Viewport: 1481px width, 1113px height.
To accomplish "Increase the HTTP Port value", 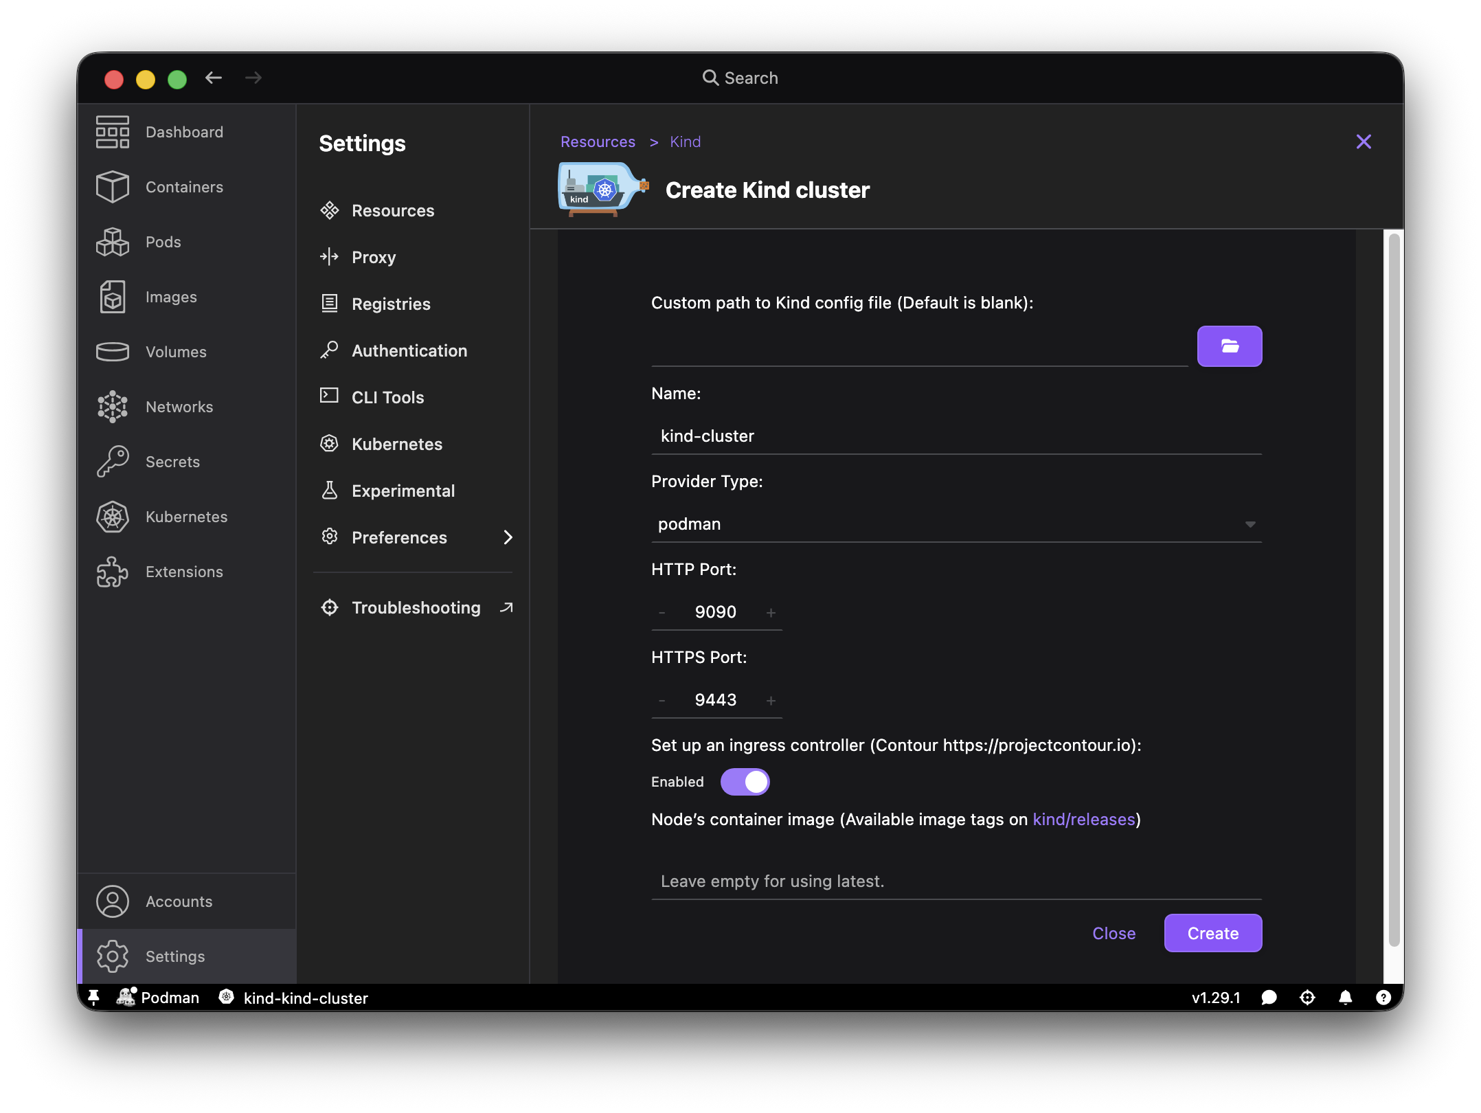I will [x=771, y=612].
